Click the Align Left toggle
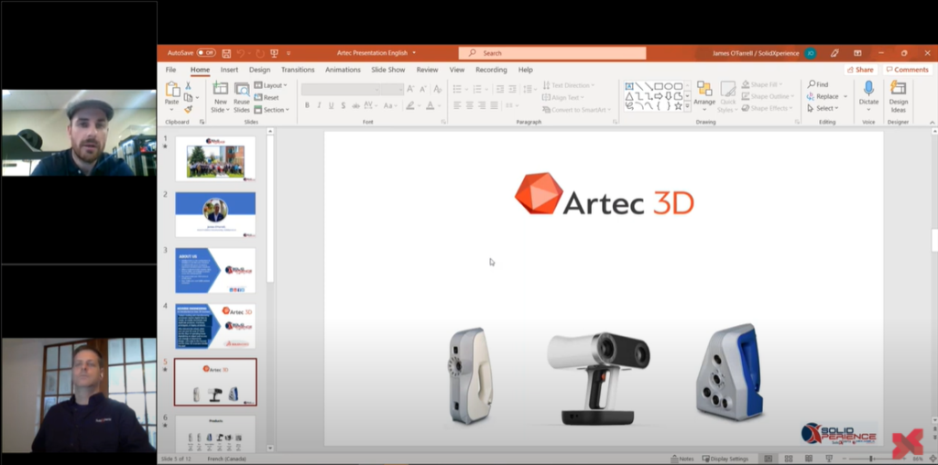938x465 pixels. pyautogui.click(x=457, y=106)
